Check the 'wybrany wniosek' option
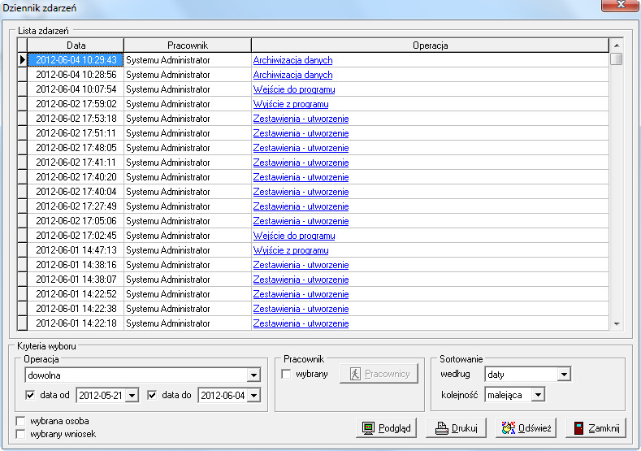The width and height of the screenshot is (641, 451). coord(20,434)
